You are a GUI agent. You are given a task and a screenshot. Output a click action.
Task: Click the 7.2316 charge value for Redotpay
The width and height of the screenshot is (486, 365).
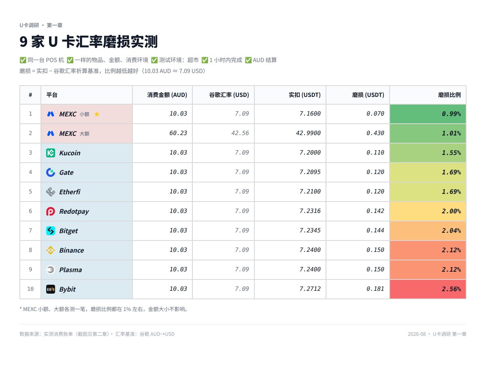click(x=310, y=211)
